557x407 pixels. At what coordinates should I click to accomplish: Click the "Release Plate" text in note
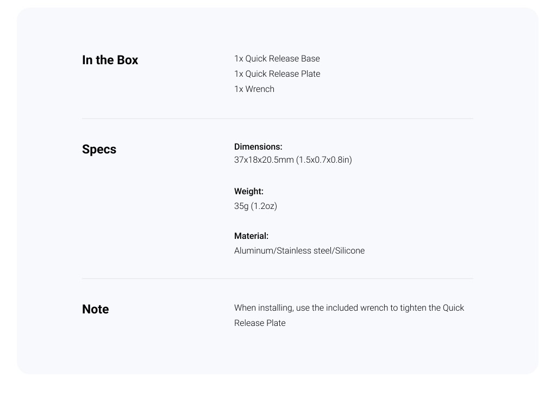[x=260, y=323]
